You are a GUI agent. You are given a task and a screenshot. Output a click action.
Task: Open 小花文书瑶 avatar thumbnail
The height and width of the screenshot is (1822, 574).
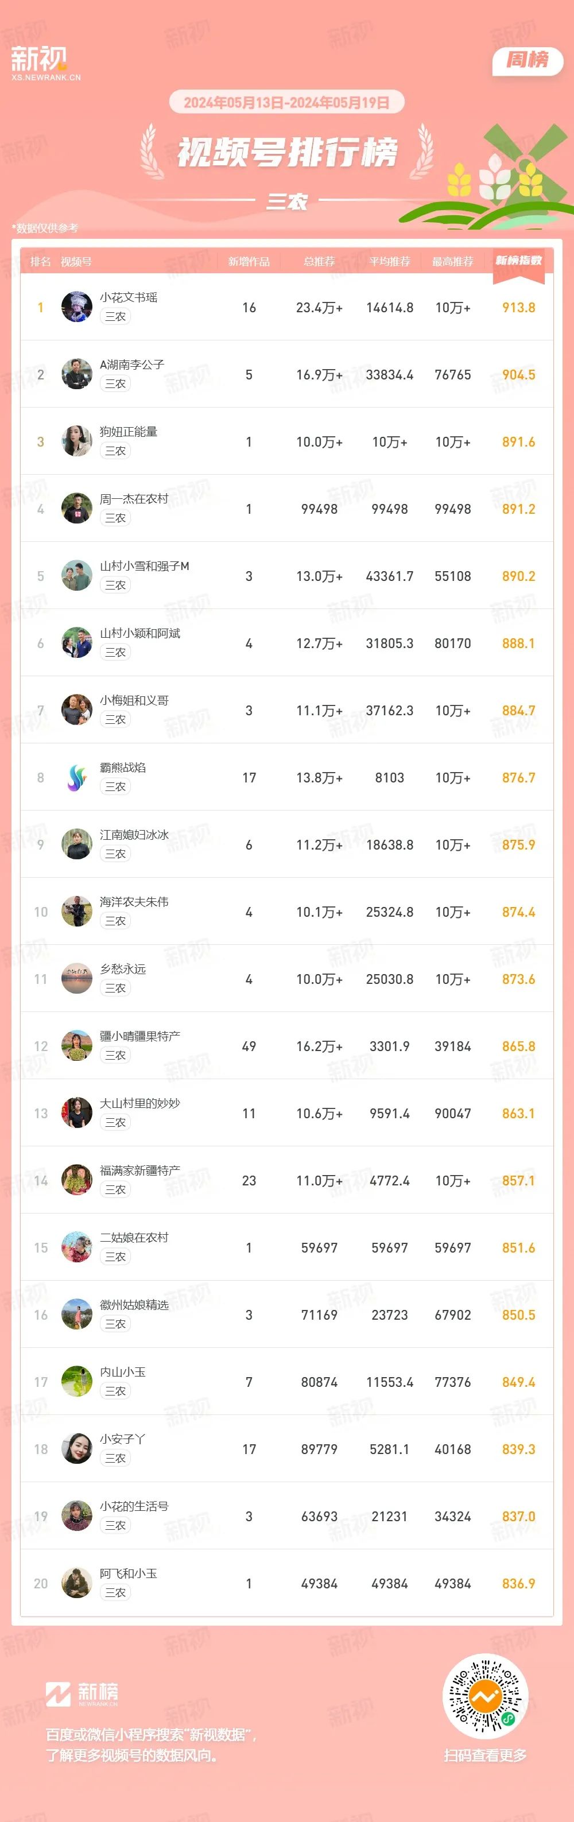(x=77, y=307)
